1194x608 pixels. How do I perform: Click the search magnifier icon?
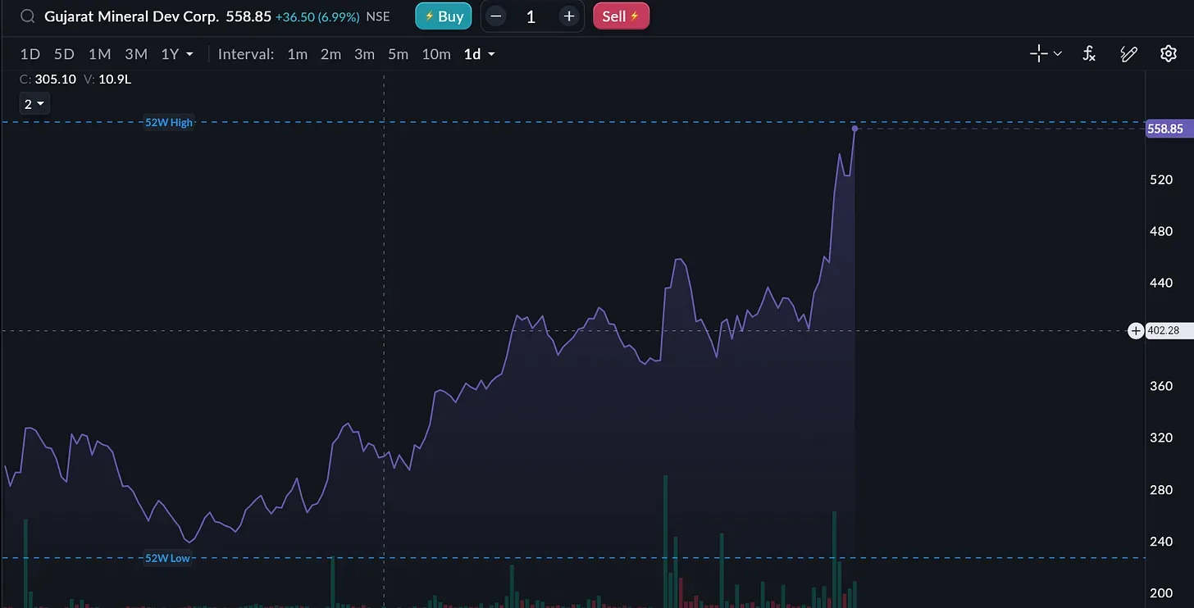[28, 16]
